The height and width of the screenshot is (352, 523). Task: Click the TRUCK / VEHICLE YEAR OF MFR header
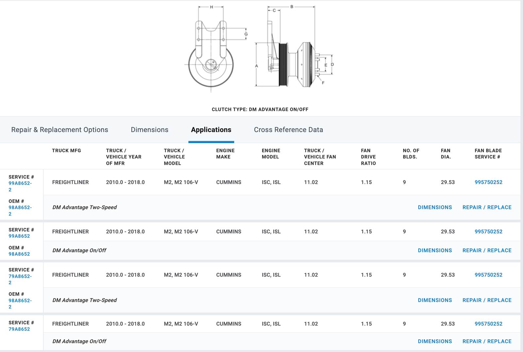click(124, 157)
